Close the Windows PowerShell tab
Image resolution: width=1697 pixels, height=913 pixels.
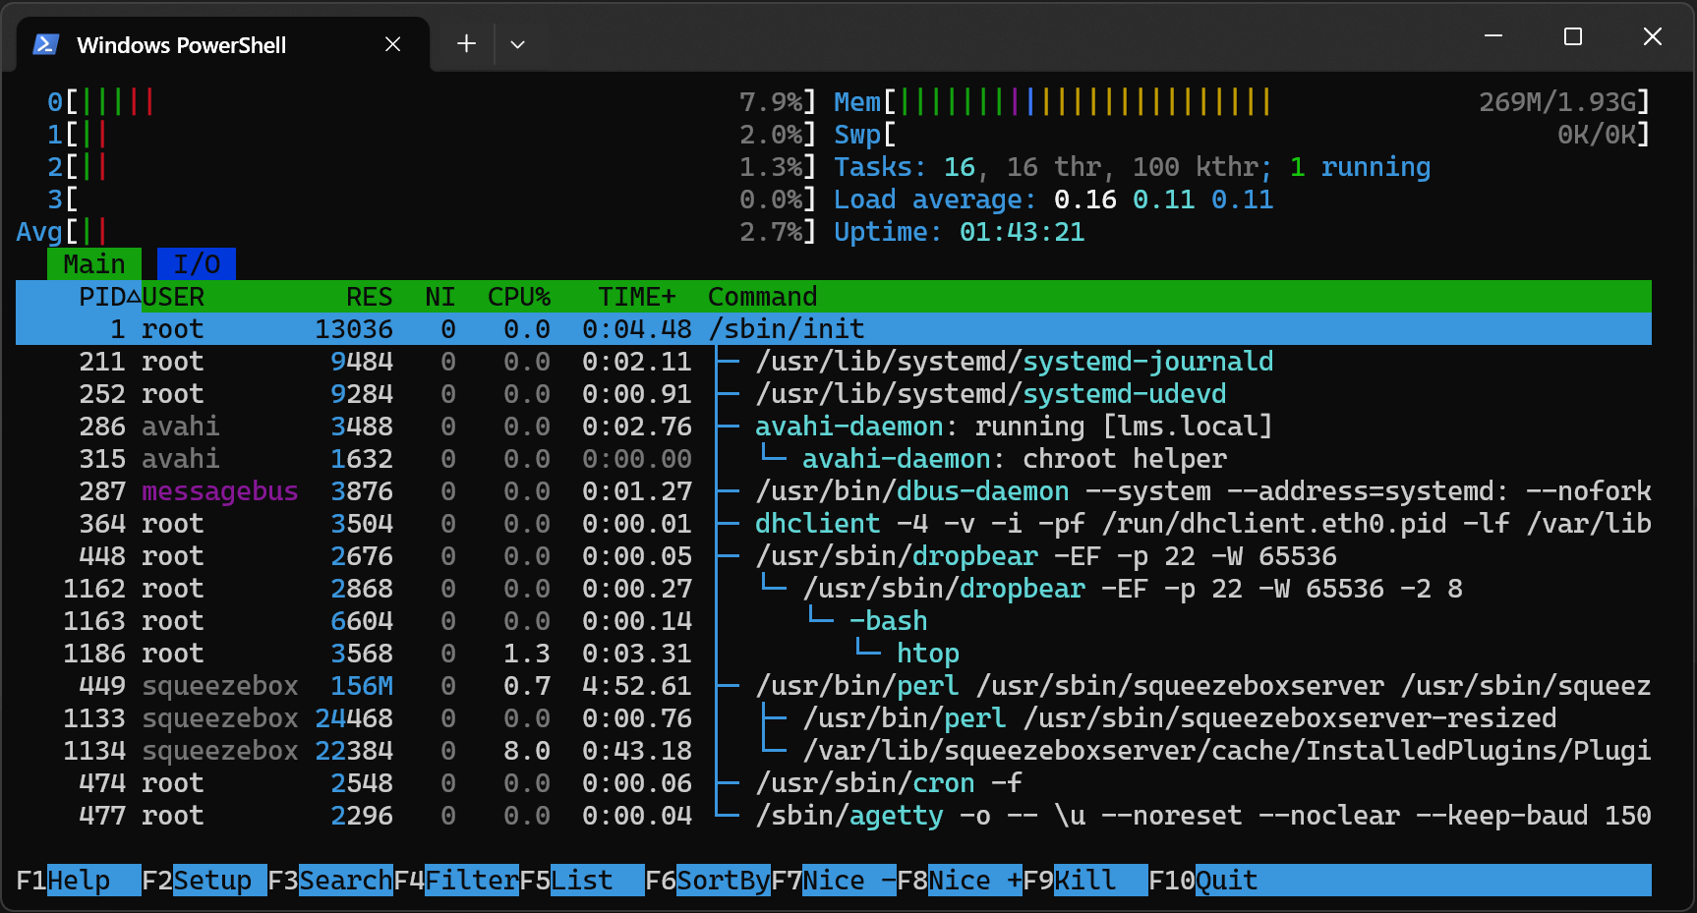coord(392,44)
